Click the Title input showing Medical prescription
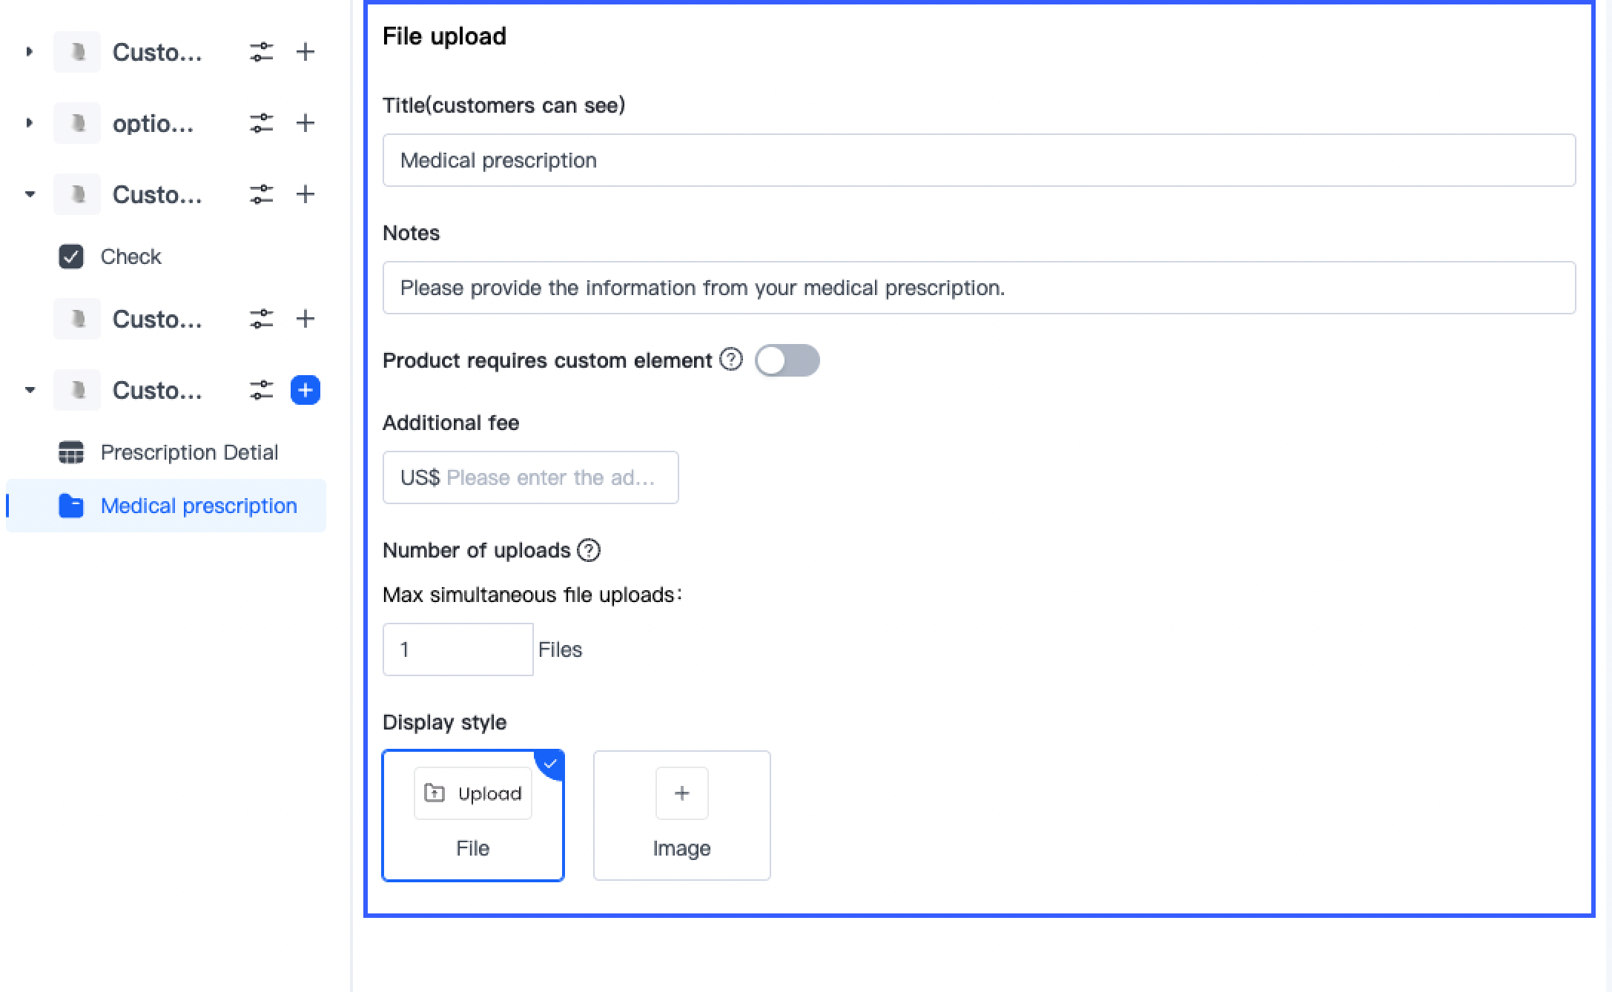Image resolution: width=1612 pixels, height=992 pixels. (979, 160)
